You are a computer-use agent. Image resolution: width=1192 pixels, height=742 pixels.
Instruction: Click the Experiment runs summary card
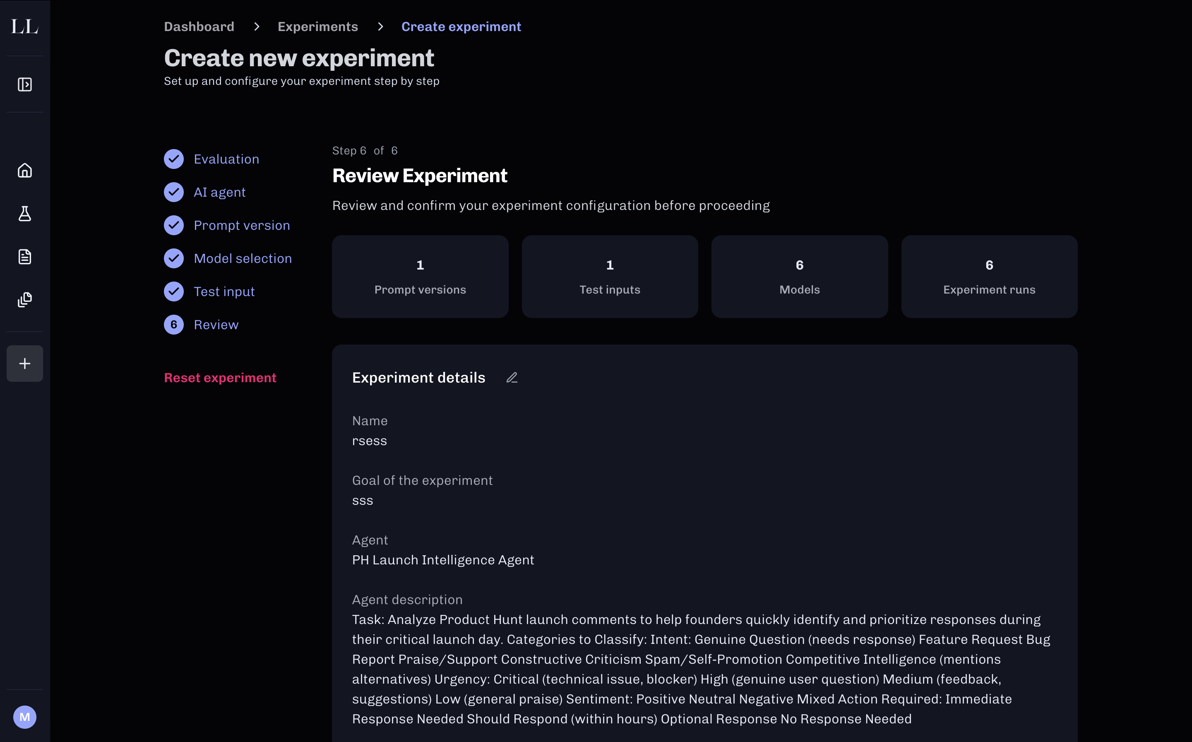coord(989,276)
